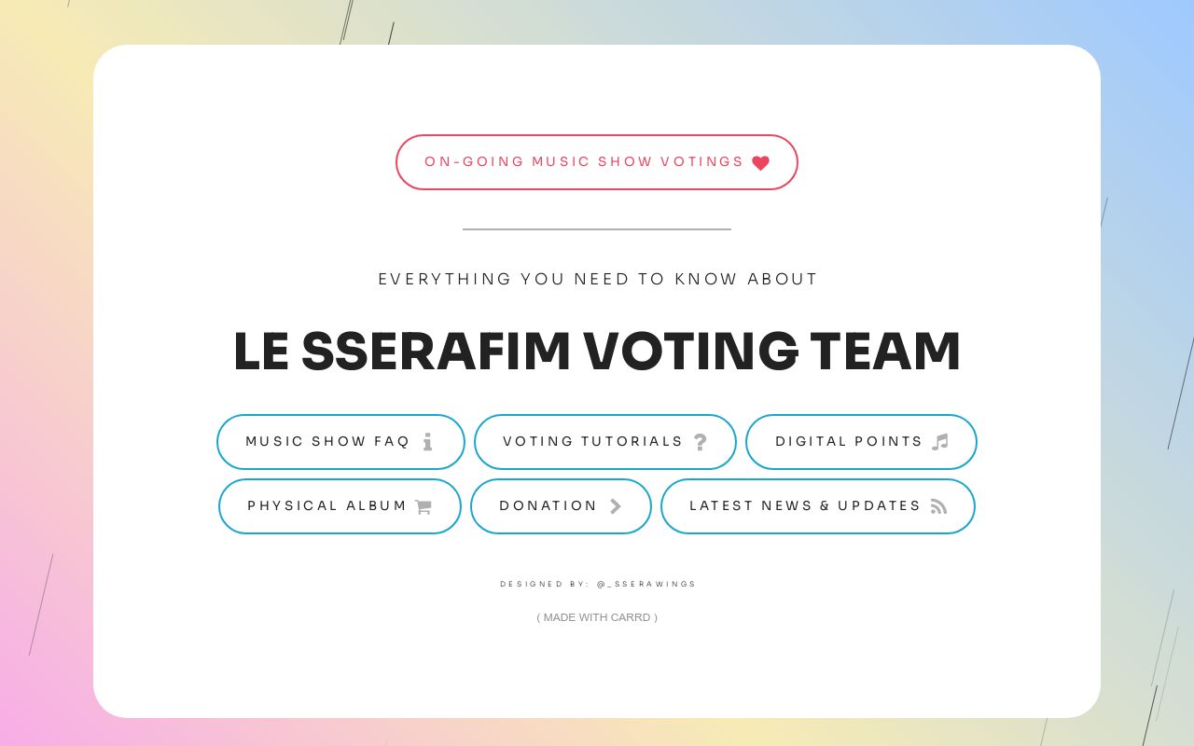This screenshot has height=746, width=1194.
Task: Click the info icon on Music Show FAQ
Action: (x=428, y=442)
